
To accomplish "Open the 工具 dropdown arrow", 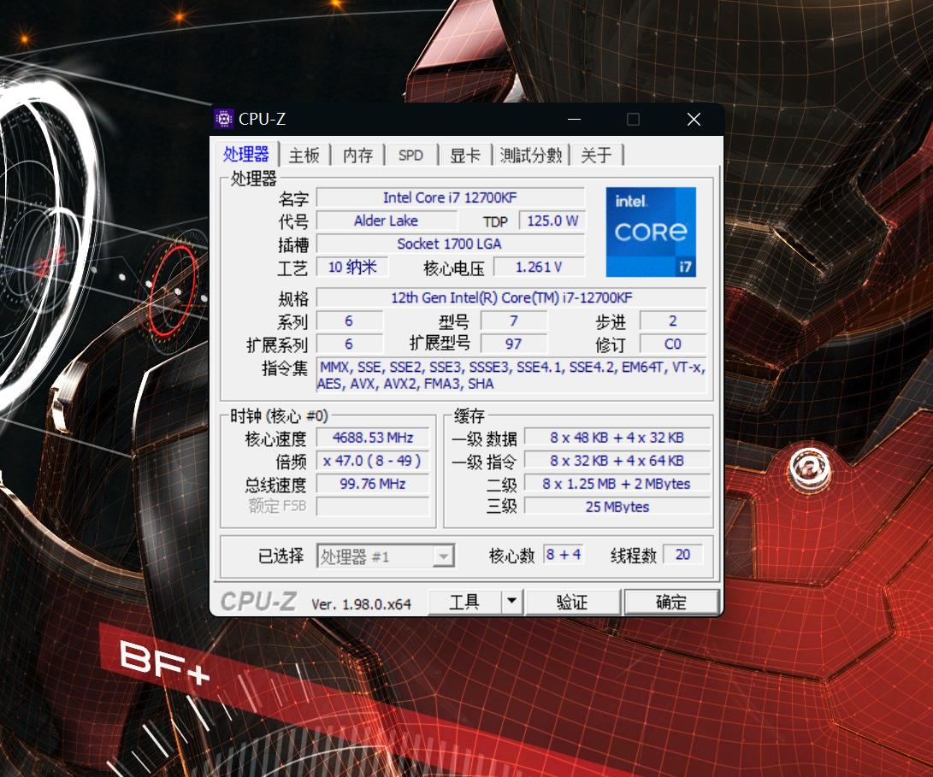I will point(511,601).
